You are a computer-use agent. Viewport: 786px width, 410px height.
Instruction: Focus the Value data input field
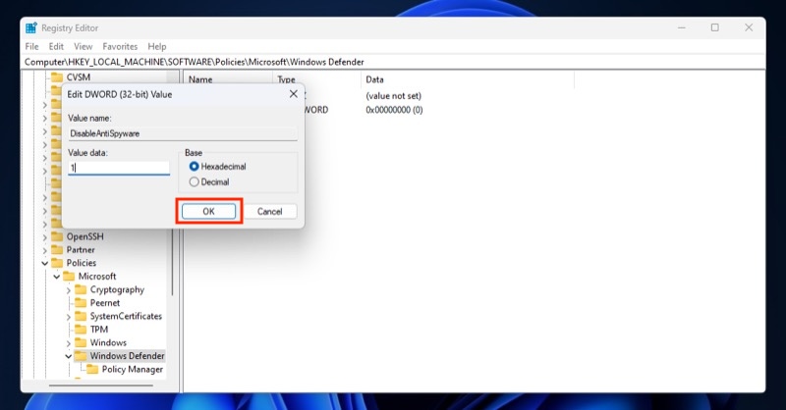[x=119, y=168]
